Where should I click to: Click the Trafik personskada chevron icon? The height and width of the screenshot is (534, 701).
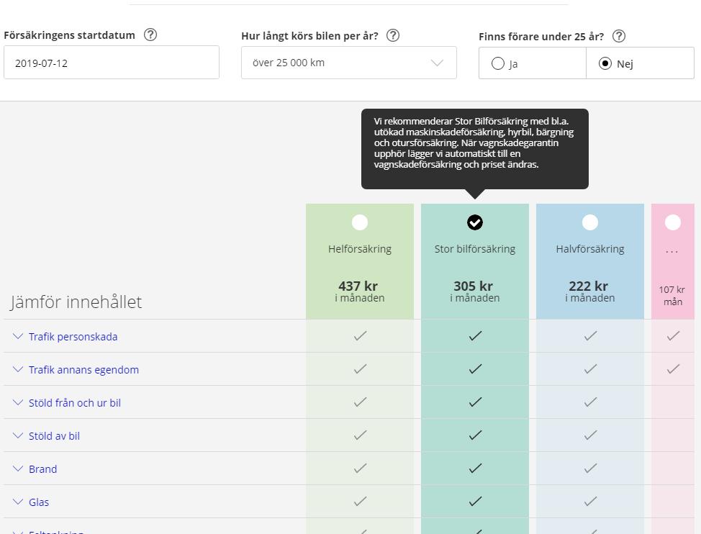click(18, 336)
